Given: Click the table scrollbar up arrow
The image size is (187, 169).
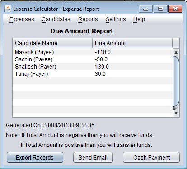Looking at the screenshot, I should click(x=176, y=52).
